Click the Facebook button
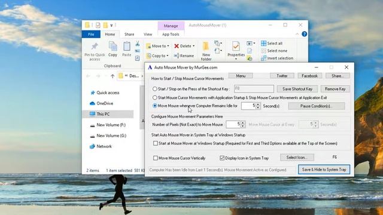383x215 pixels. [310, 76]
